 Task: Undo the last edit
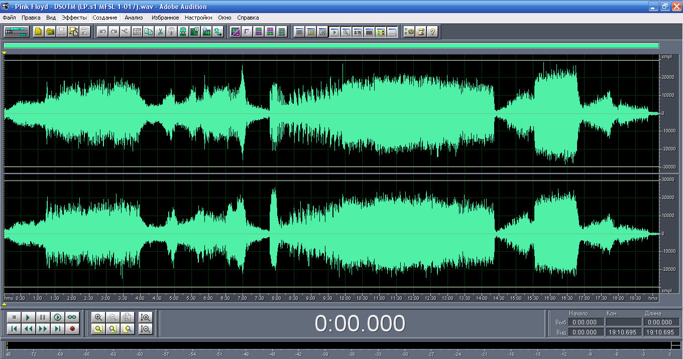[102, 32]
